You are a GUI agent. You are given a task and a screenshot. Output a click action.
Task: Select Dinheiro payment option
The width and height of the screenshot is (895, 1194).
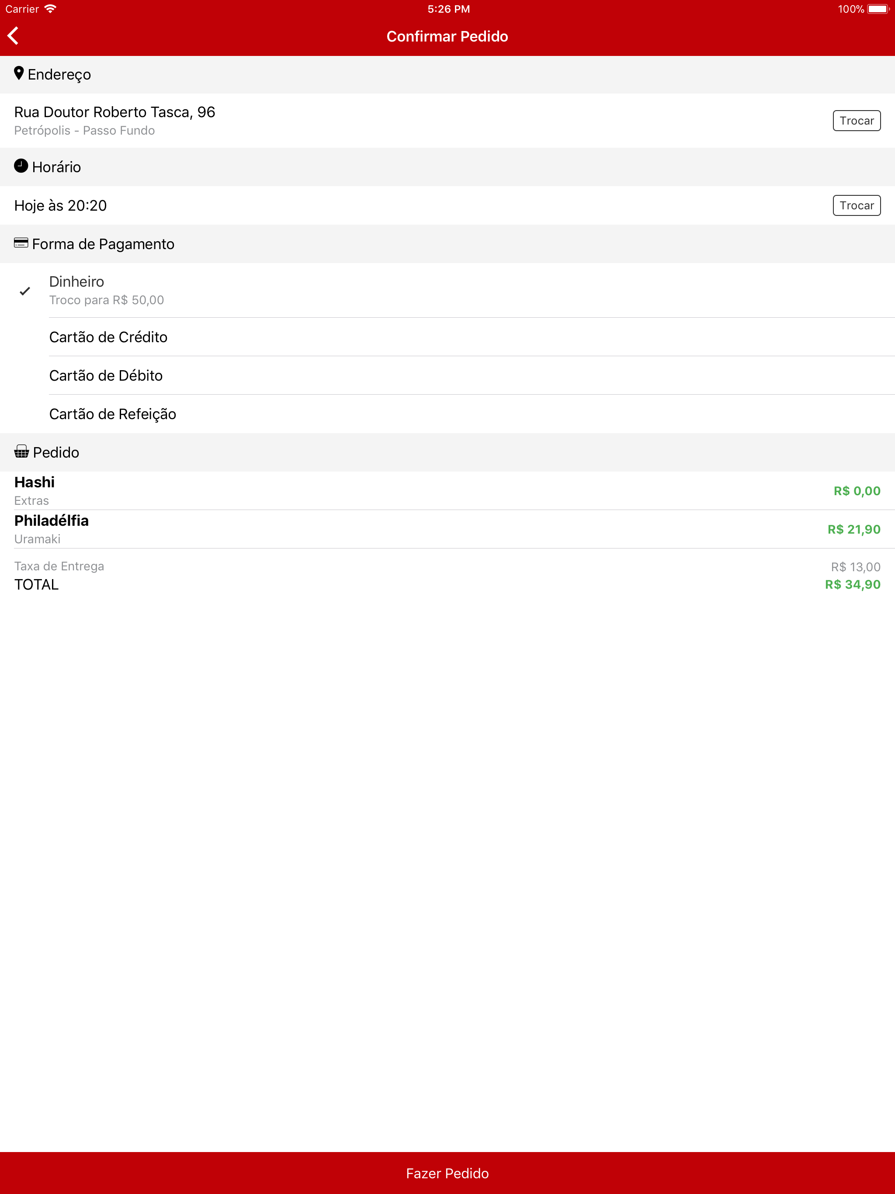(447, 290)
